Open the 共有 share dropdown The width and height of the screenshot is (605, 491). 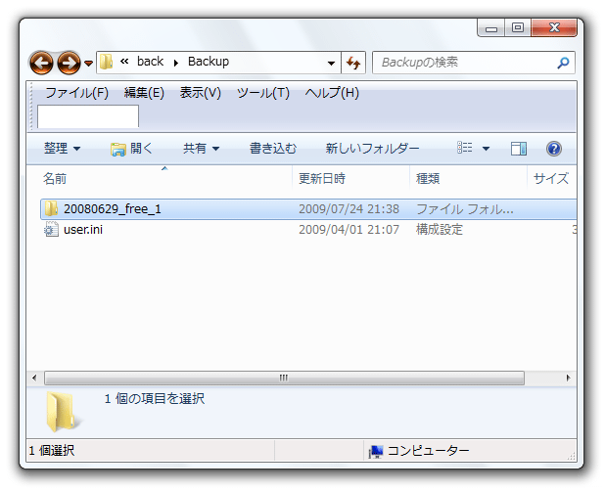pos(201,149)
